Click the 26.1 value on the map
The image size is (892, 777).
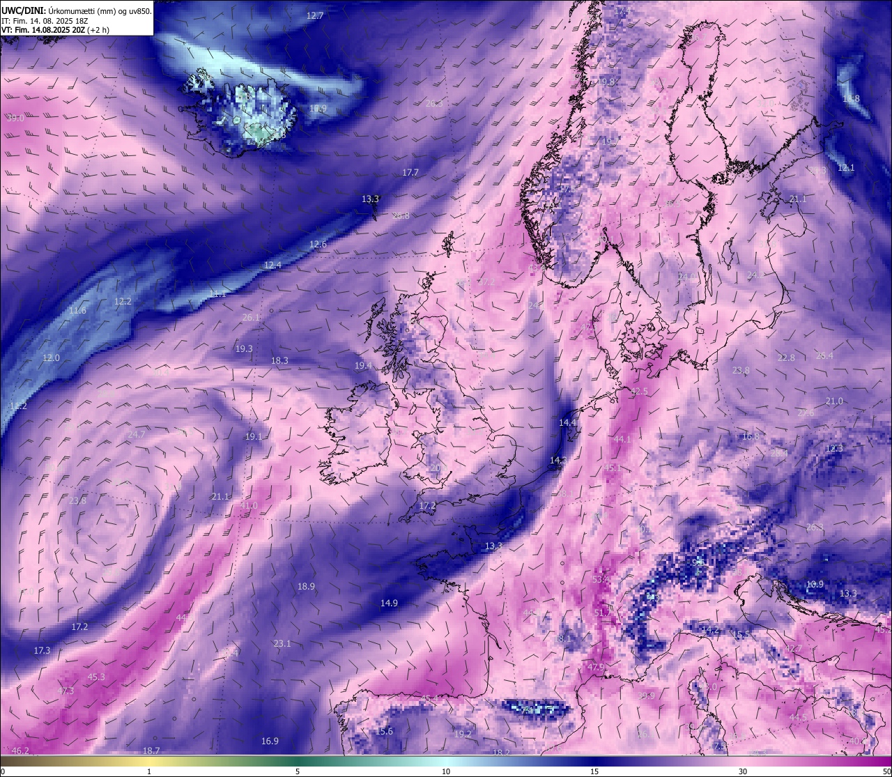click(251, 317)
